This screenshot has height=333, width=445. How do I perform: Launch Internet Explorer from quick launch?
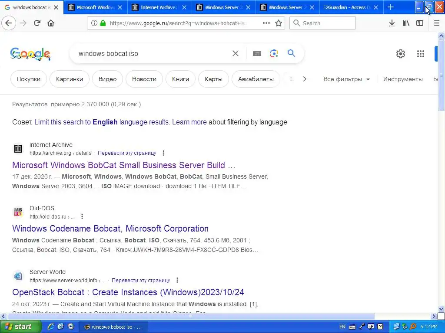pyautogui.click(x=51, y=326)
